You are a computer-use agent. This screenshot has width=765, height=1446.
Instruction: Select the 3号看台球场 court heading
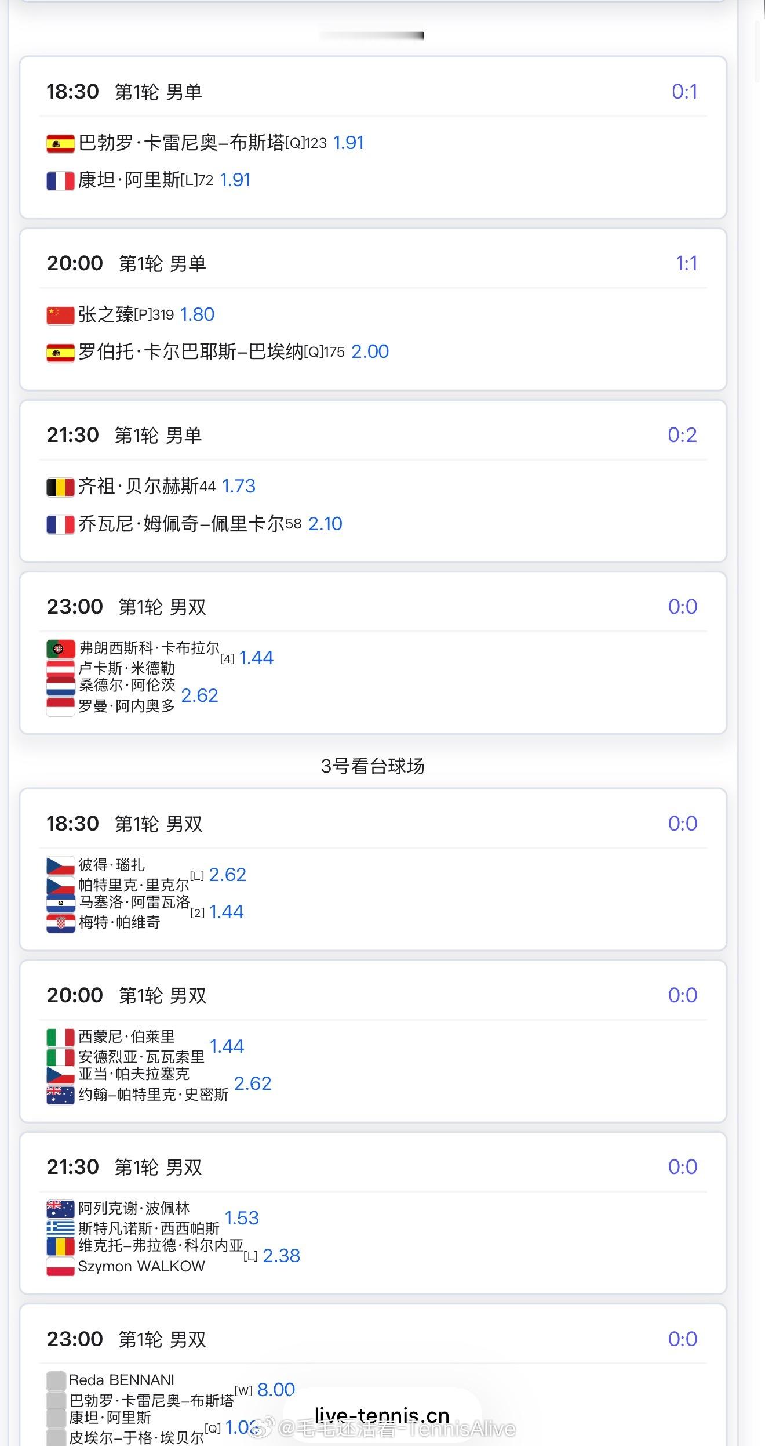[x=373, y=766]
